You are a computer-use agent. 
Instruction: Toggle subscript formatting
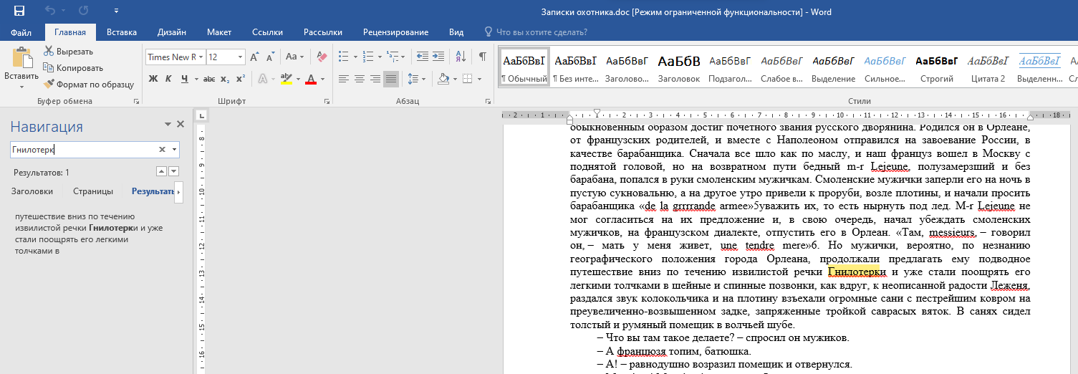[225, 79]
